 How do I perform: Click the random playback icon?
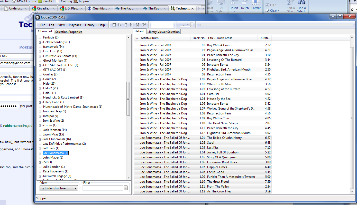[144, 25]
